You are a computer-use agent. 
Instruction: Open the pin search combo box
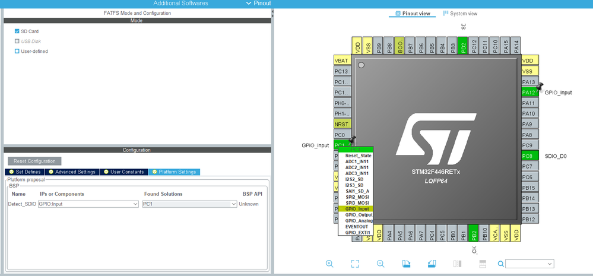(x=529, y=264)
